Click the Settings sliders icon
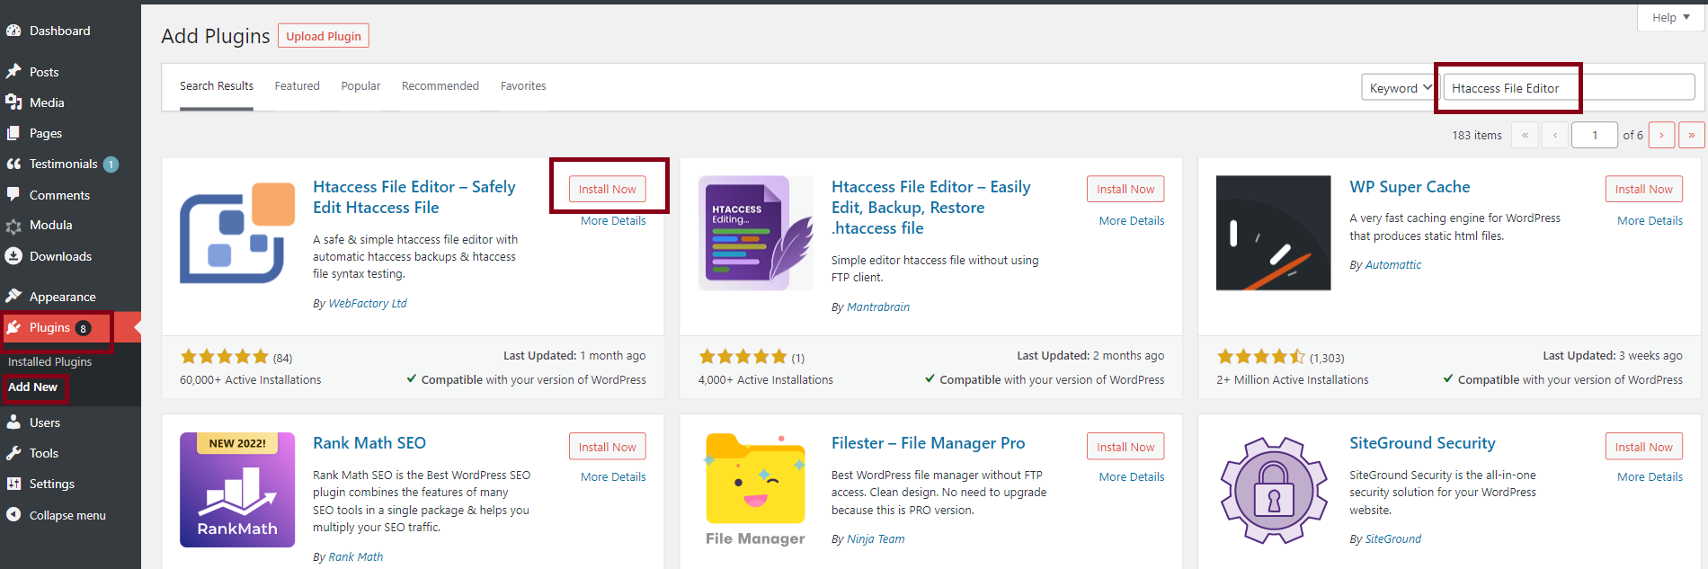 [x=13, y=484]
